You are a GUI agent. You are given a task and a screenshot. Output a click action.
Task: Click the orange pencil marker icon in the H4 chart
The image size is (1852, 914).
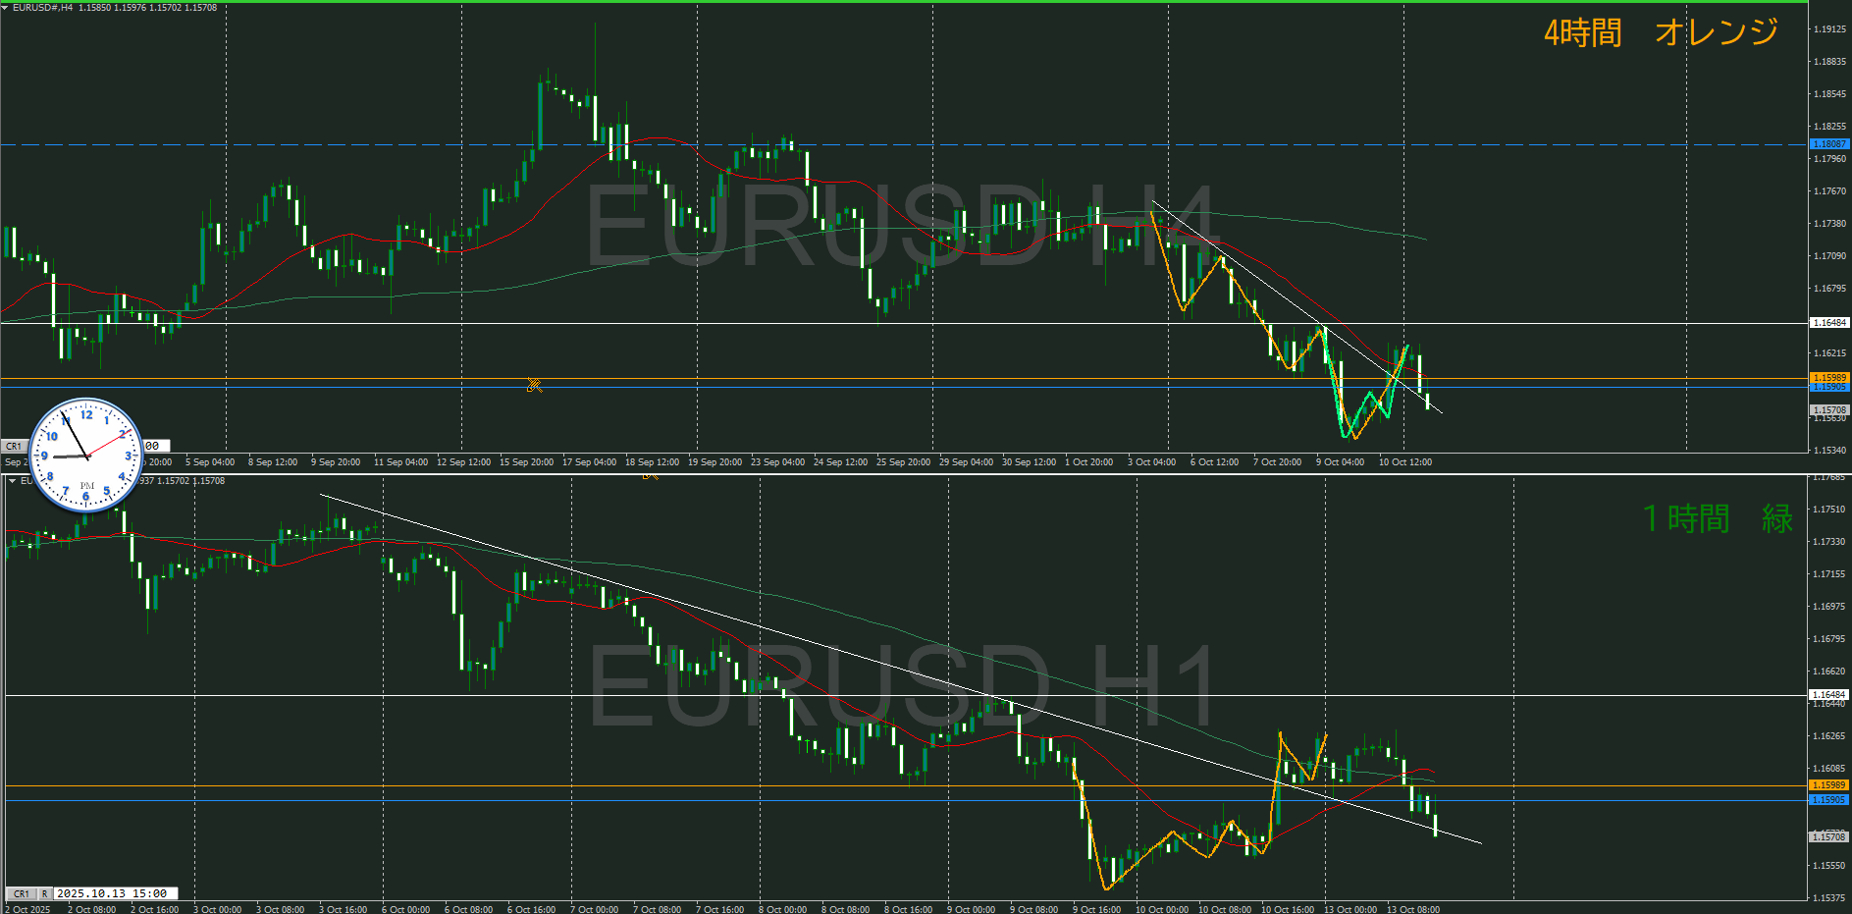click(x=534, y=385)
